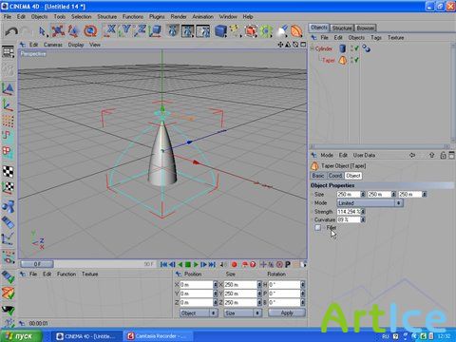Image resolution: width=456 pixels, height=342 pixels.
Task: Click Render in Picture Viewer icon
Action: click(x=187, y=31)
